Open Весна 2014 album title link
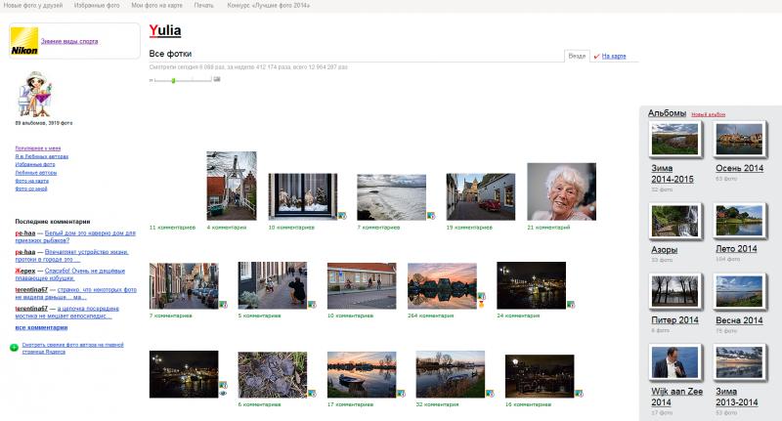This screenshot has width=782, height=421. (x=739, y=320)
